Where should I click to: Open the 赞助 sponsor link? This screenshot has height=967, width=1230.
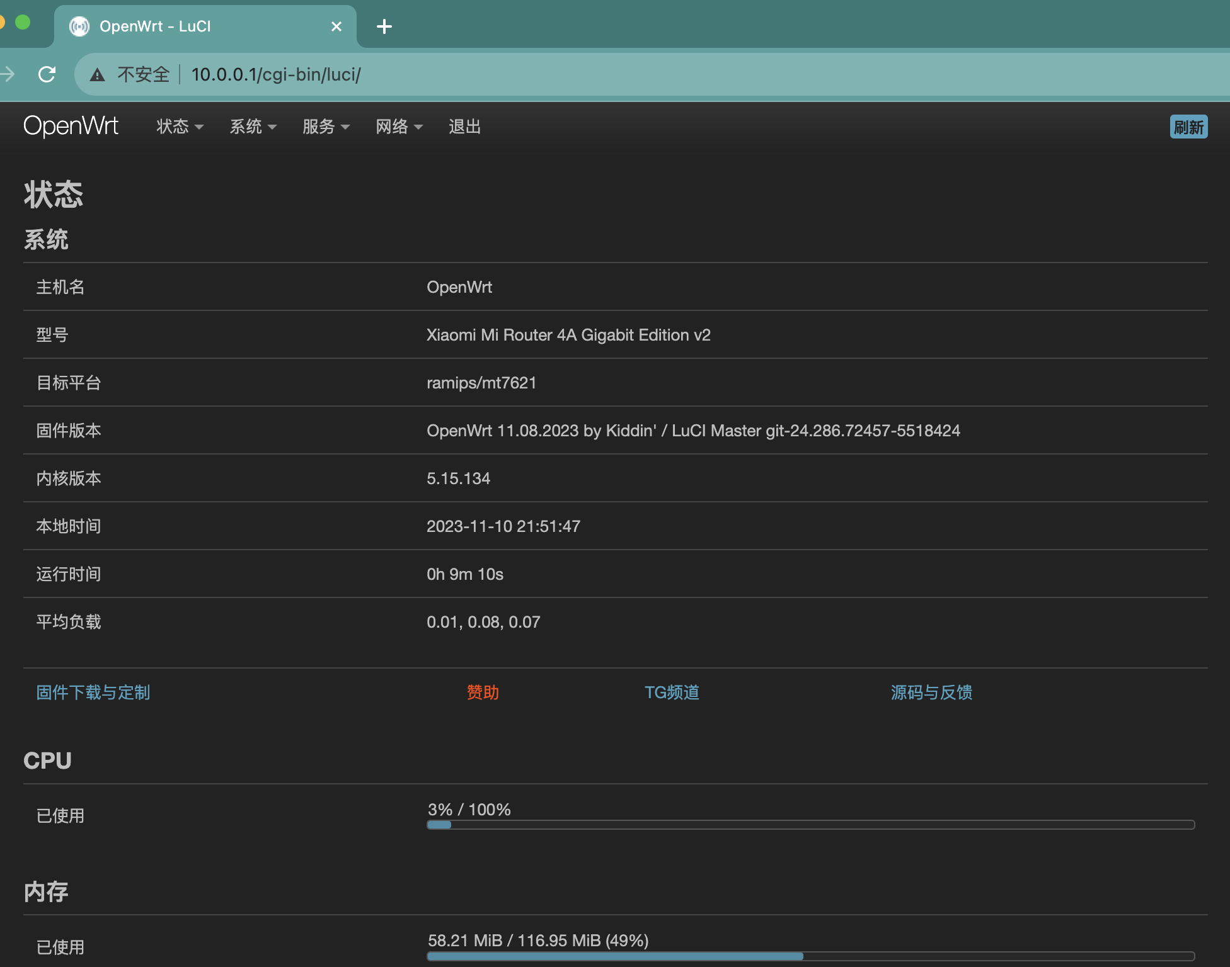(483, 693)
